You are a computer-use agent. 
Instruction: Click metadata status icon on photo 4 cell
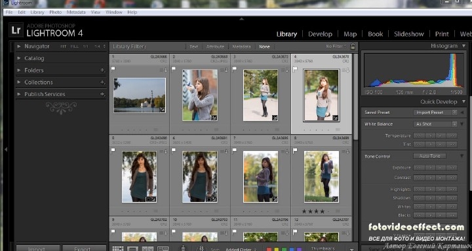[345, 70]
